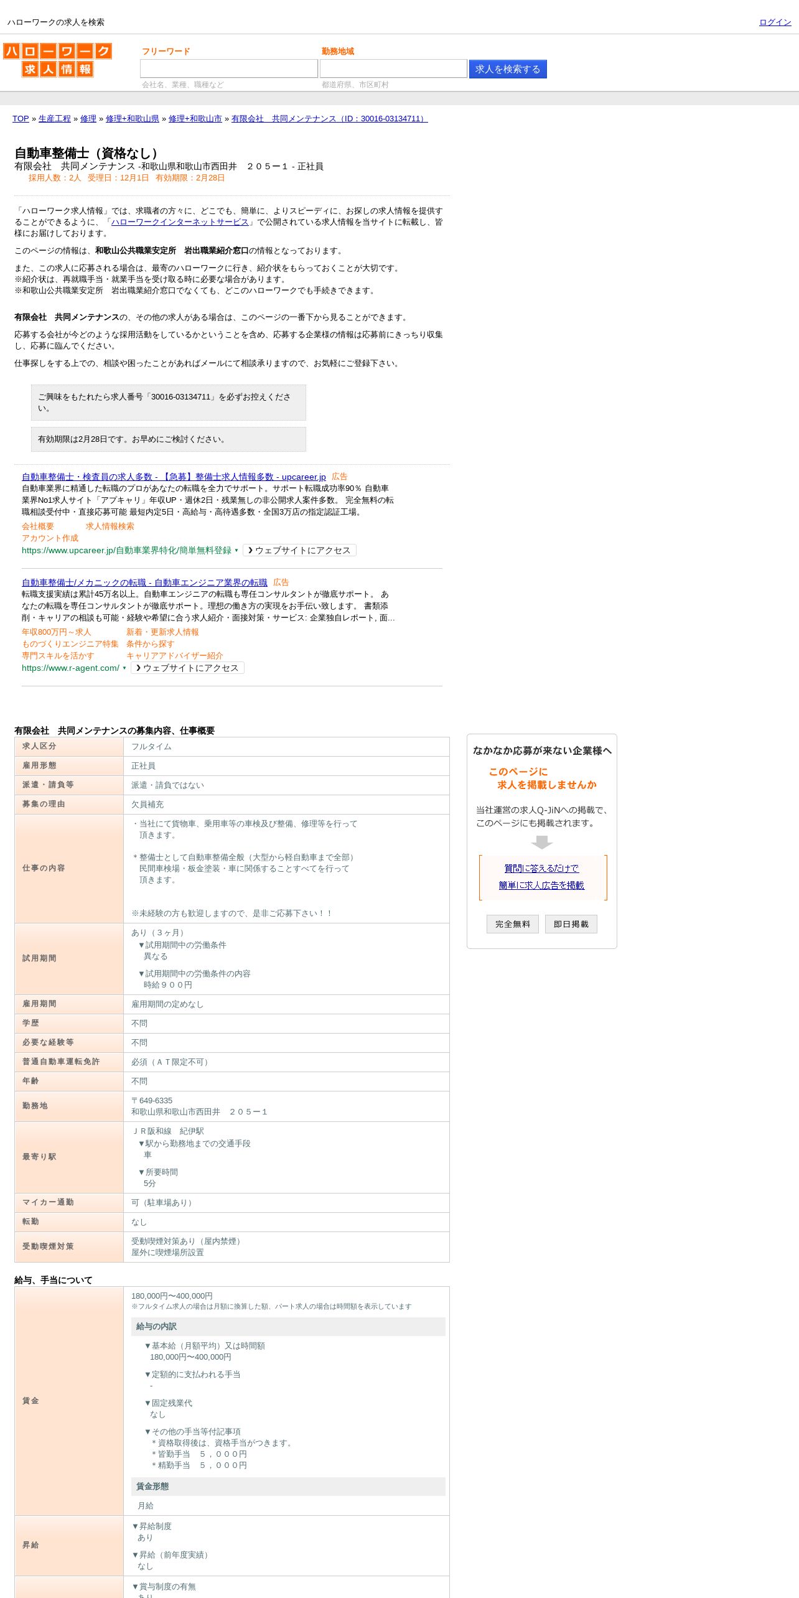799x1598 pixels.
Task: Click ウェブサイトにアクセス for r-agent ad
Action: (187, 668)
